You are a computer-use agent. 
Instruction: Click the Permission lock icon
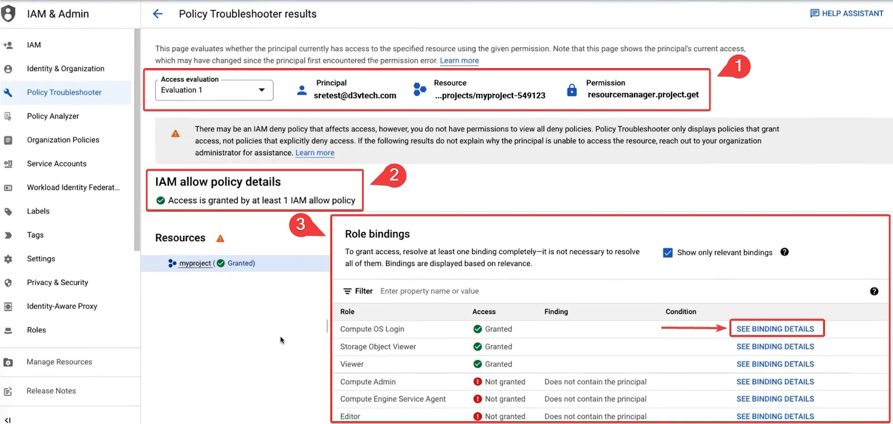point(572,90)
